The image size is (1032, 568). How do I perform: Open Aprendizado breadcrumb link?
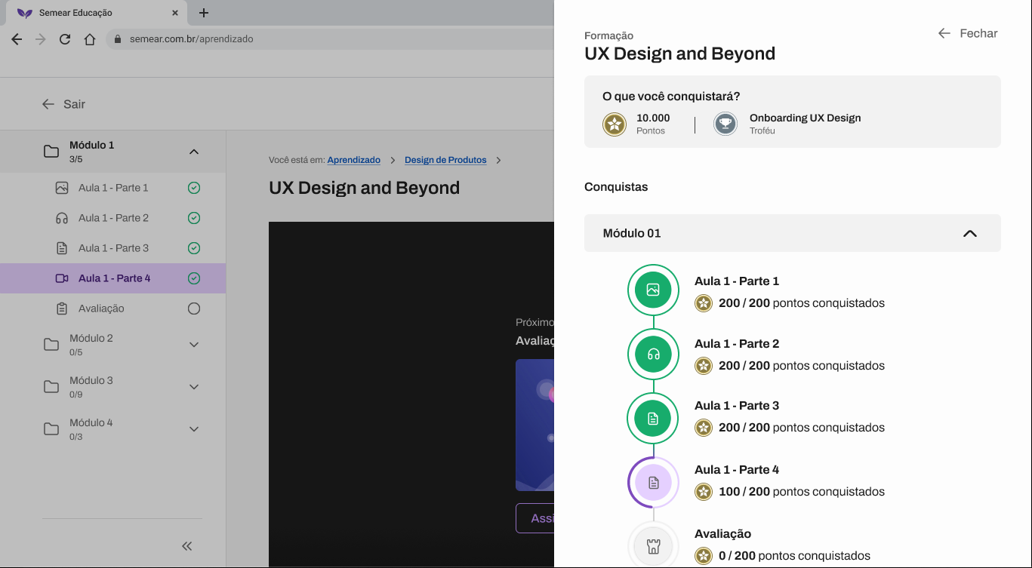tap(353, 160)
